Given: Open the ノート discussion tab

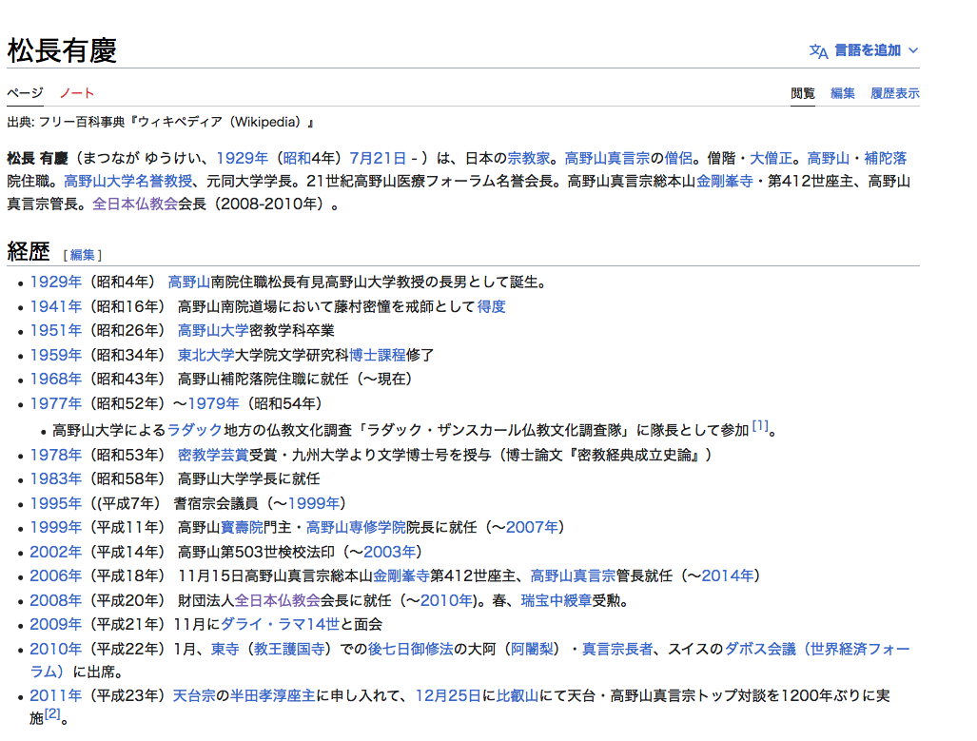Looking at the screenshot, I should tap(77, 93).
